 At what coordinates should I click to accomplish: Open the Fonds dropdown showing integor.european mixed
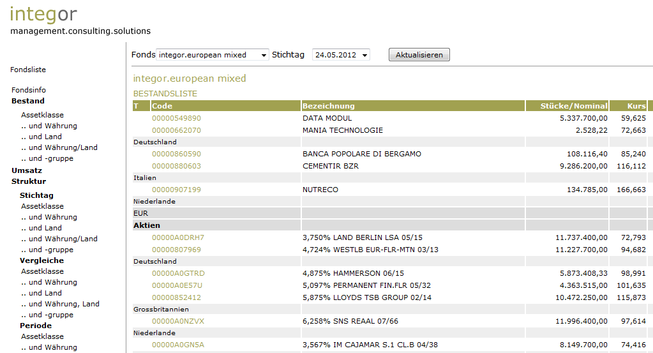pos(213,55)
